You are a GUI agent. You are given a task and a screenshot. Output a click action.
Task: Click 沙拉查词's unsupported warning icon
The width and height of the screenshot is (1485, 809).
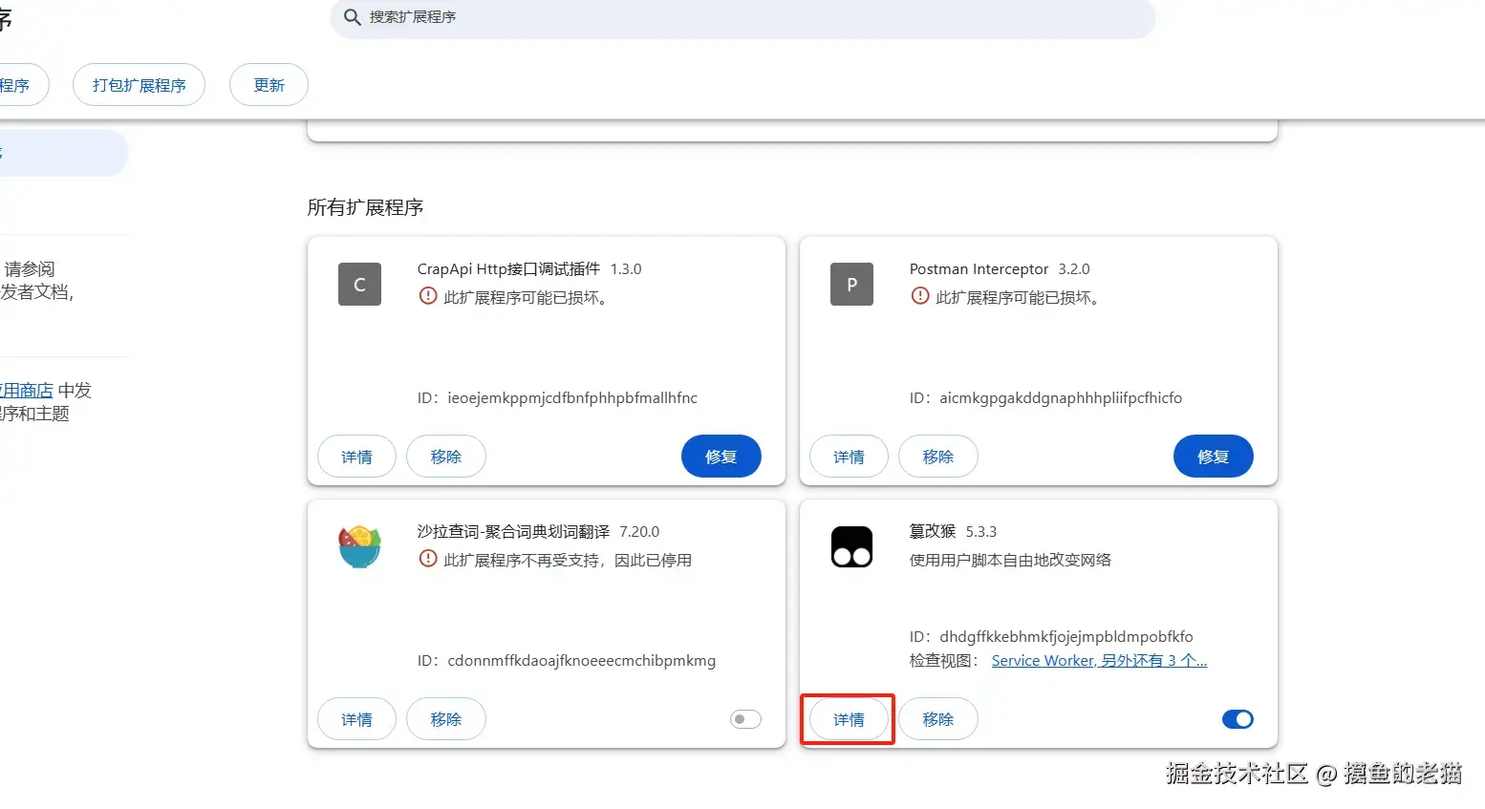(428, 559)
